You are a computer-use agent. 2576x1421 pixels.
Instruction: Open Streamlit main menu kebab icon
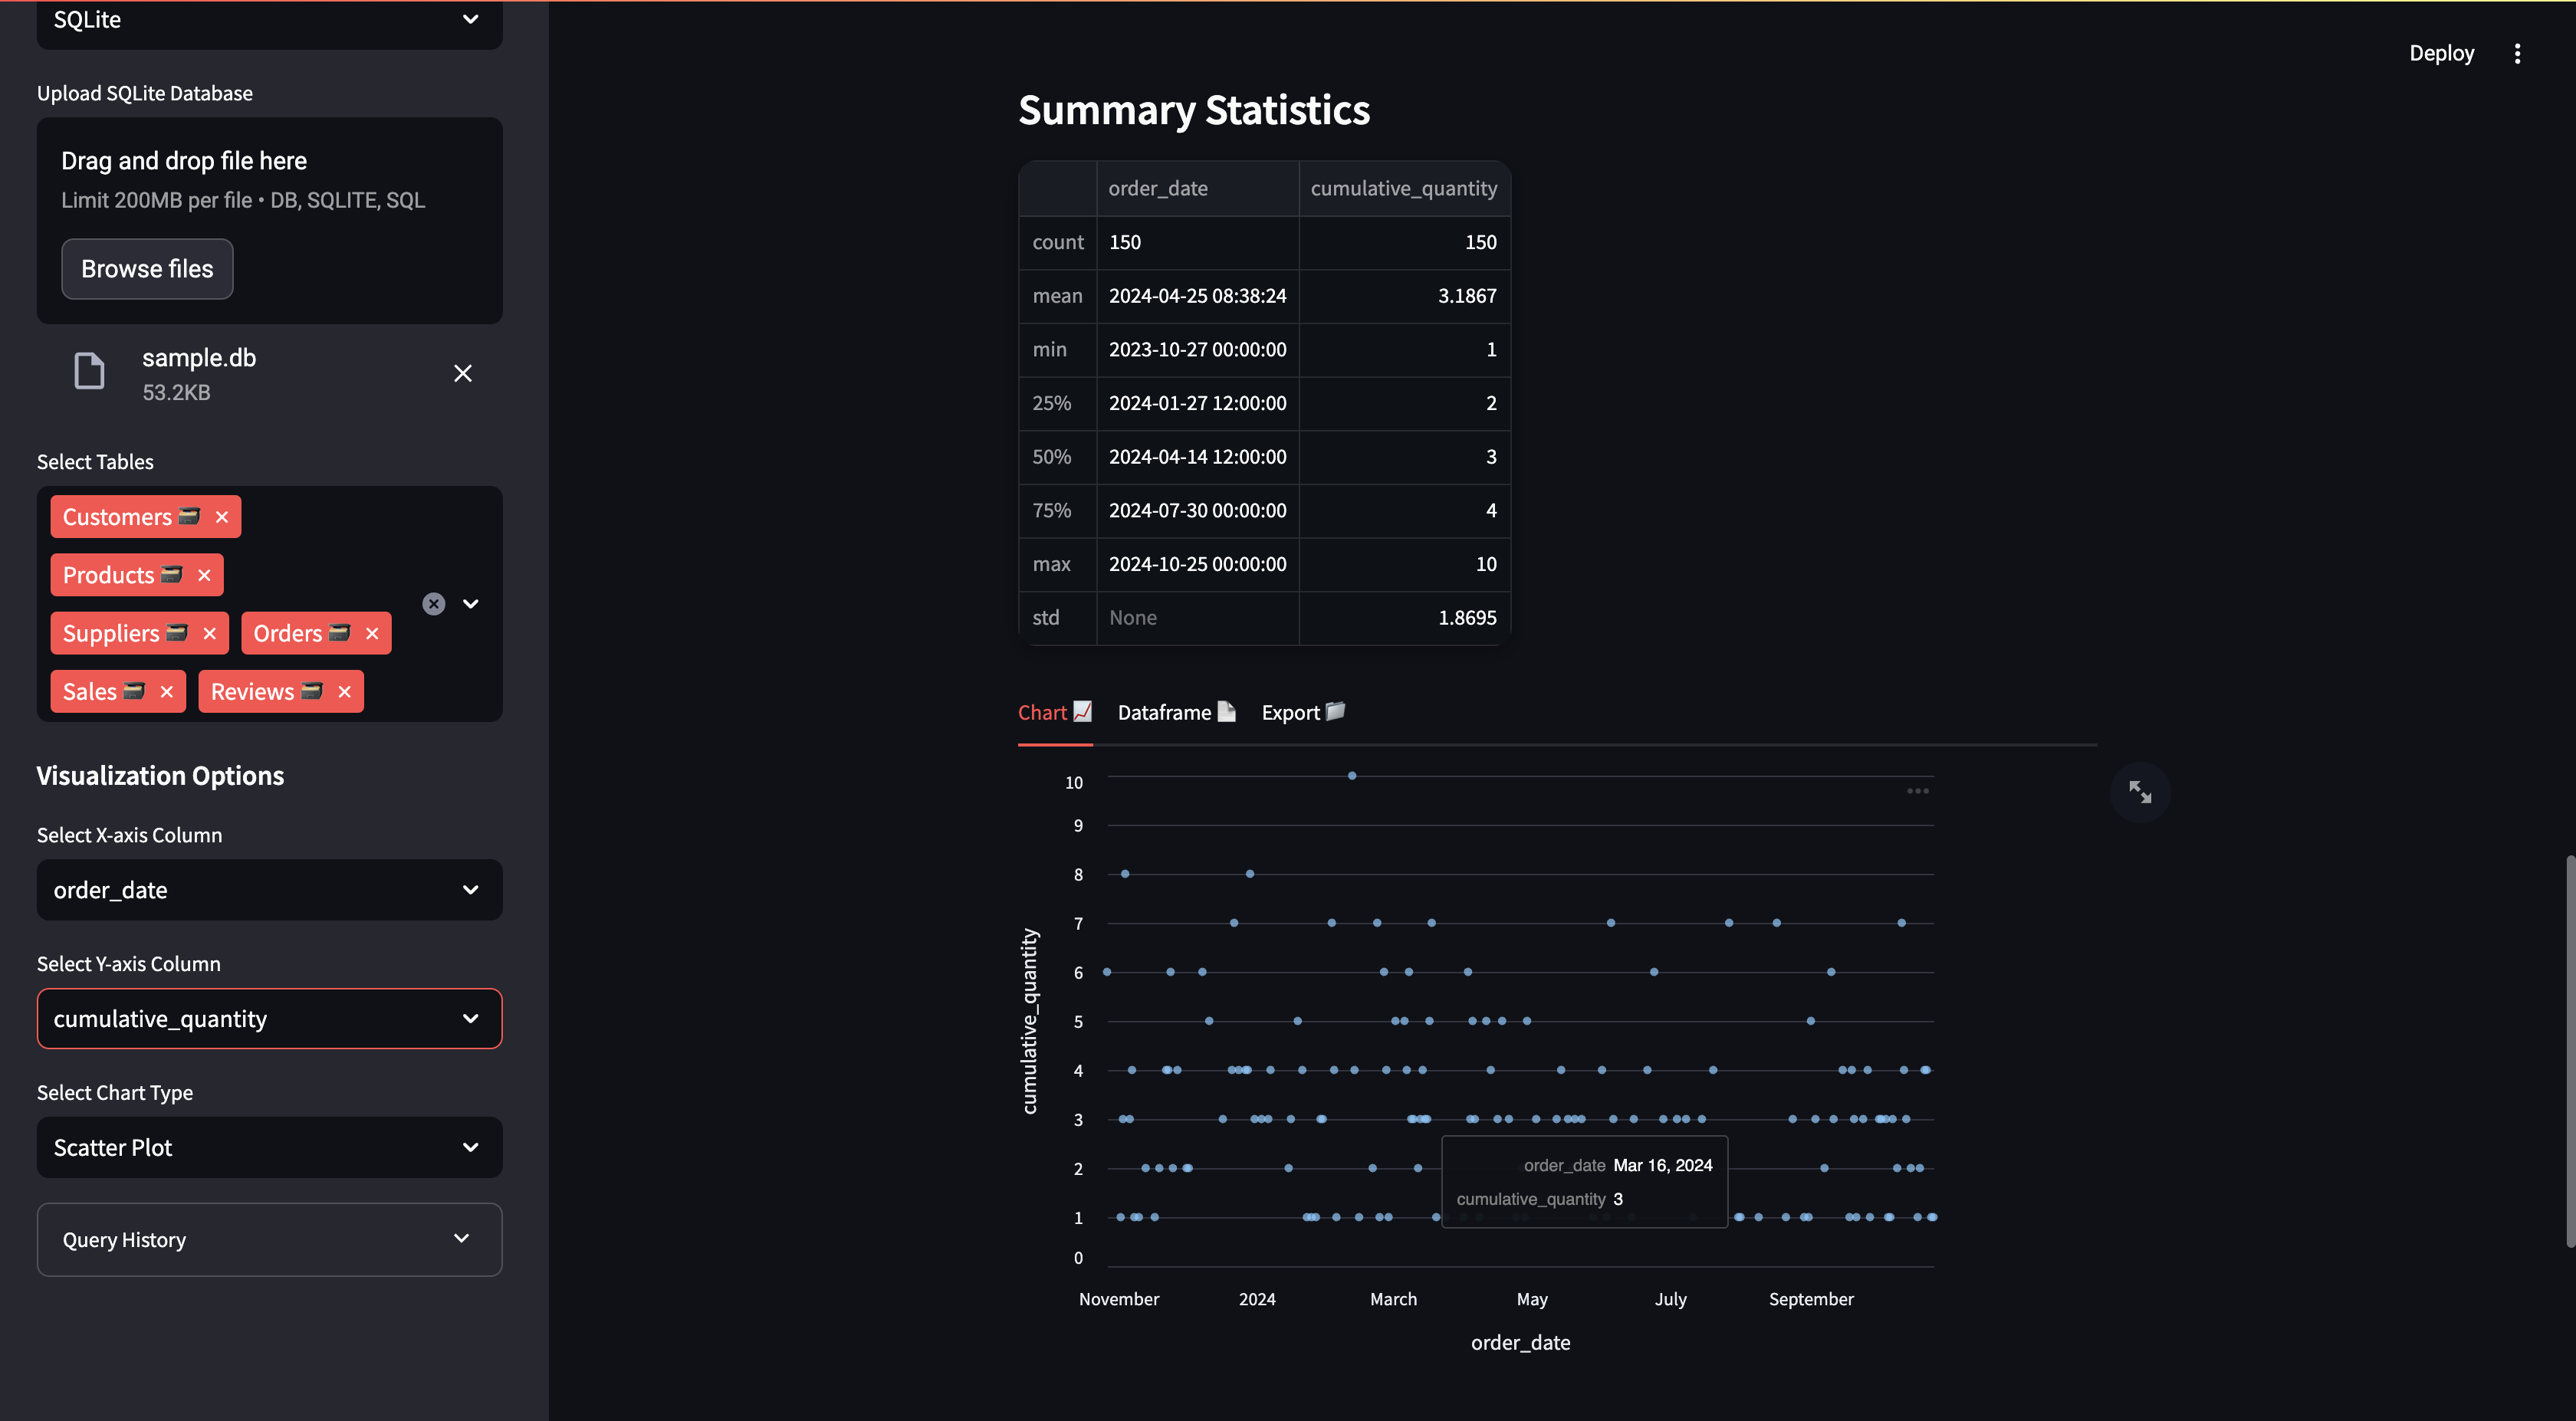[2517, 53]
